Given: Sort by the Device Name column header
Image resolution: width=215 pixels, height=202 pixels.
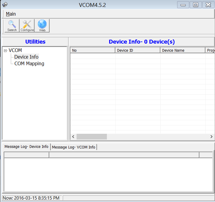Looking at the screenshot, I should pos(183,50).
